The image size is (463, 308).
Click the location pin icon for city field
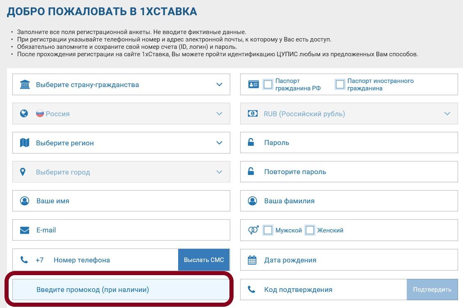[23, 172]
